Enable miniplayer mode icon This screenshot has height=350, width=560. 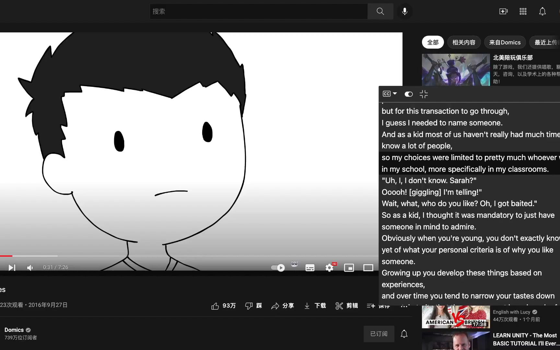click(x=349, y=268)
